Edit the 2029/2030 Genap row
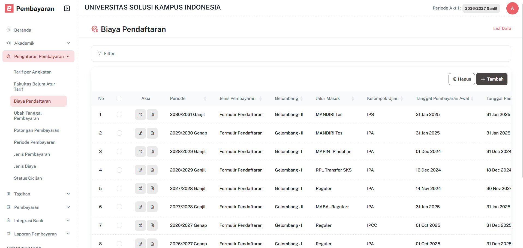Viewport: 523px width, 248px height. pyautogui.click(x=140, y=133)
